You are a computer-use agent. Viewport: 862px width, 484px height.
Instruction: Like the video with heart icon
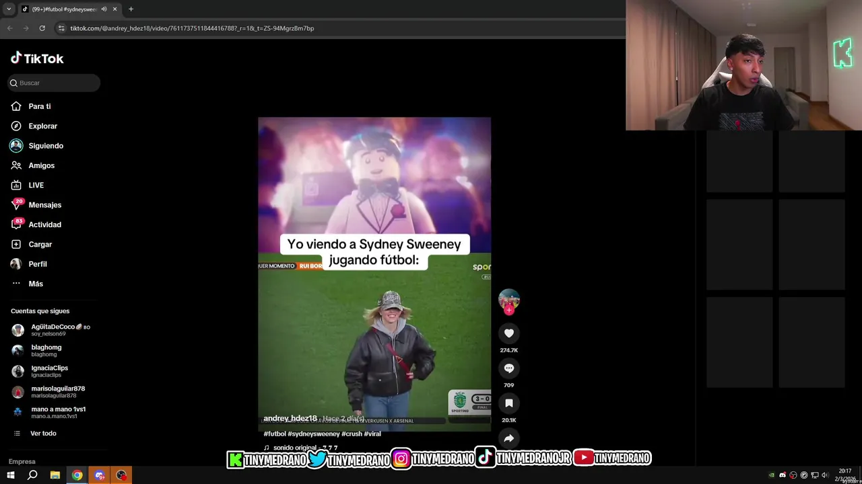pos(509,333)
